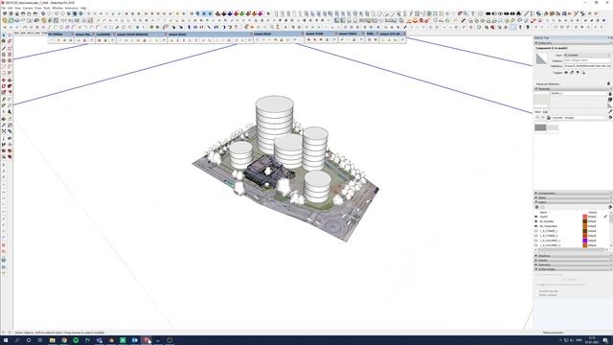The image size is (613, 345).
Task: Collapse the Entity Info panel
Action: [536, 42]
